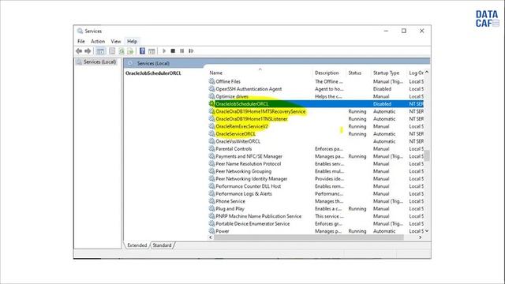Toggle Show/Hide Console Tree toolbar icon

100,50
